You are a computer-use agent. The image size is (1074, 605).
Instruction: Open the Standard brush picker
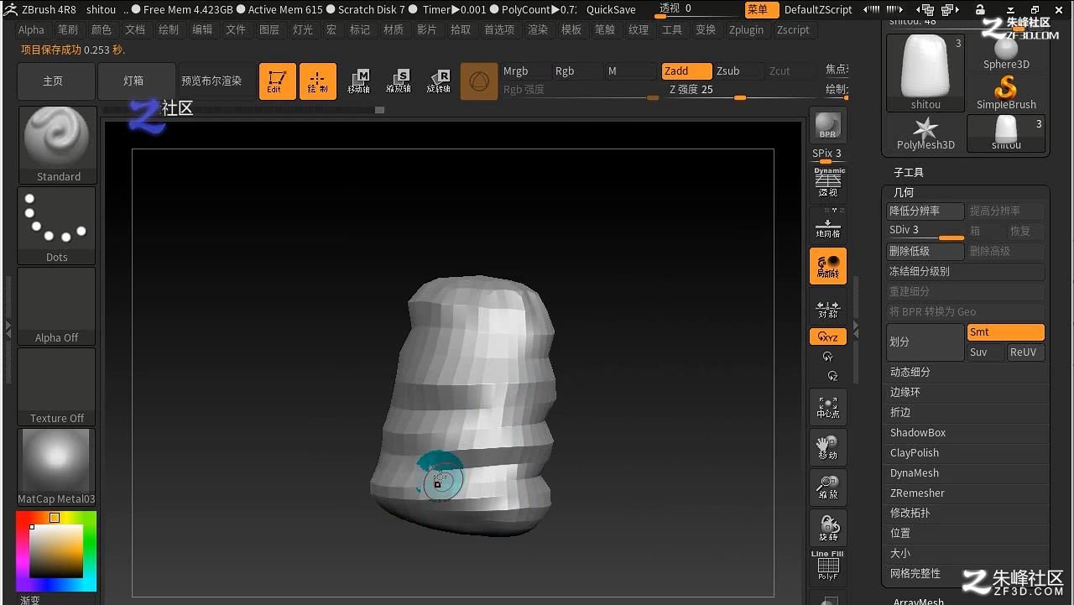pos(57,145)
